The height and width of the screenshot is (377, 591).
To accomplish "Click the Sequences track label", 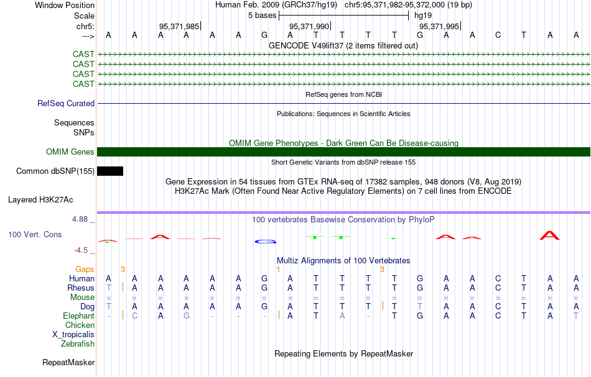I will pyautogui.click(x=74, y=122).
